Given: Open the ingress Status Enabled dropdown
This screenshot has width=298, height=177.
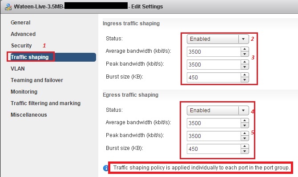Looking at the screenshot, I should 218,39.
